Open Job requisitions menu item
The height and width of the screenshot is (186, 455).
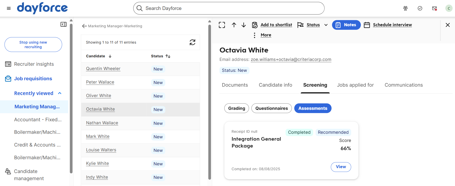click(33, 79)
